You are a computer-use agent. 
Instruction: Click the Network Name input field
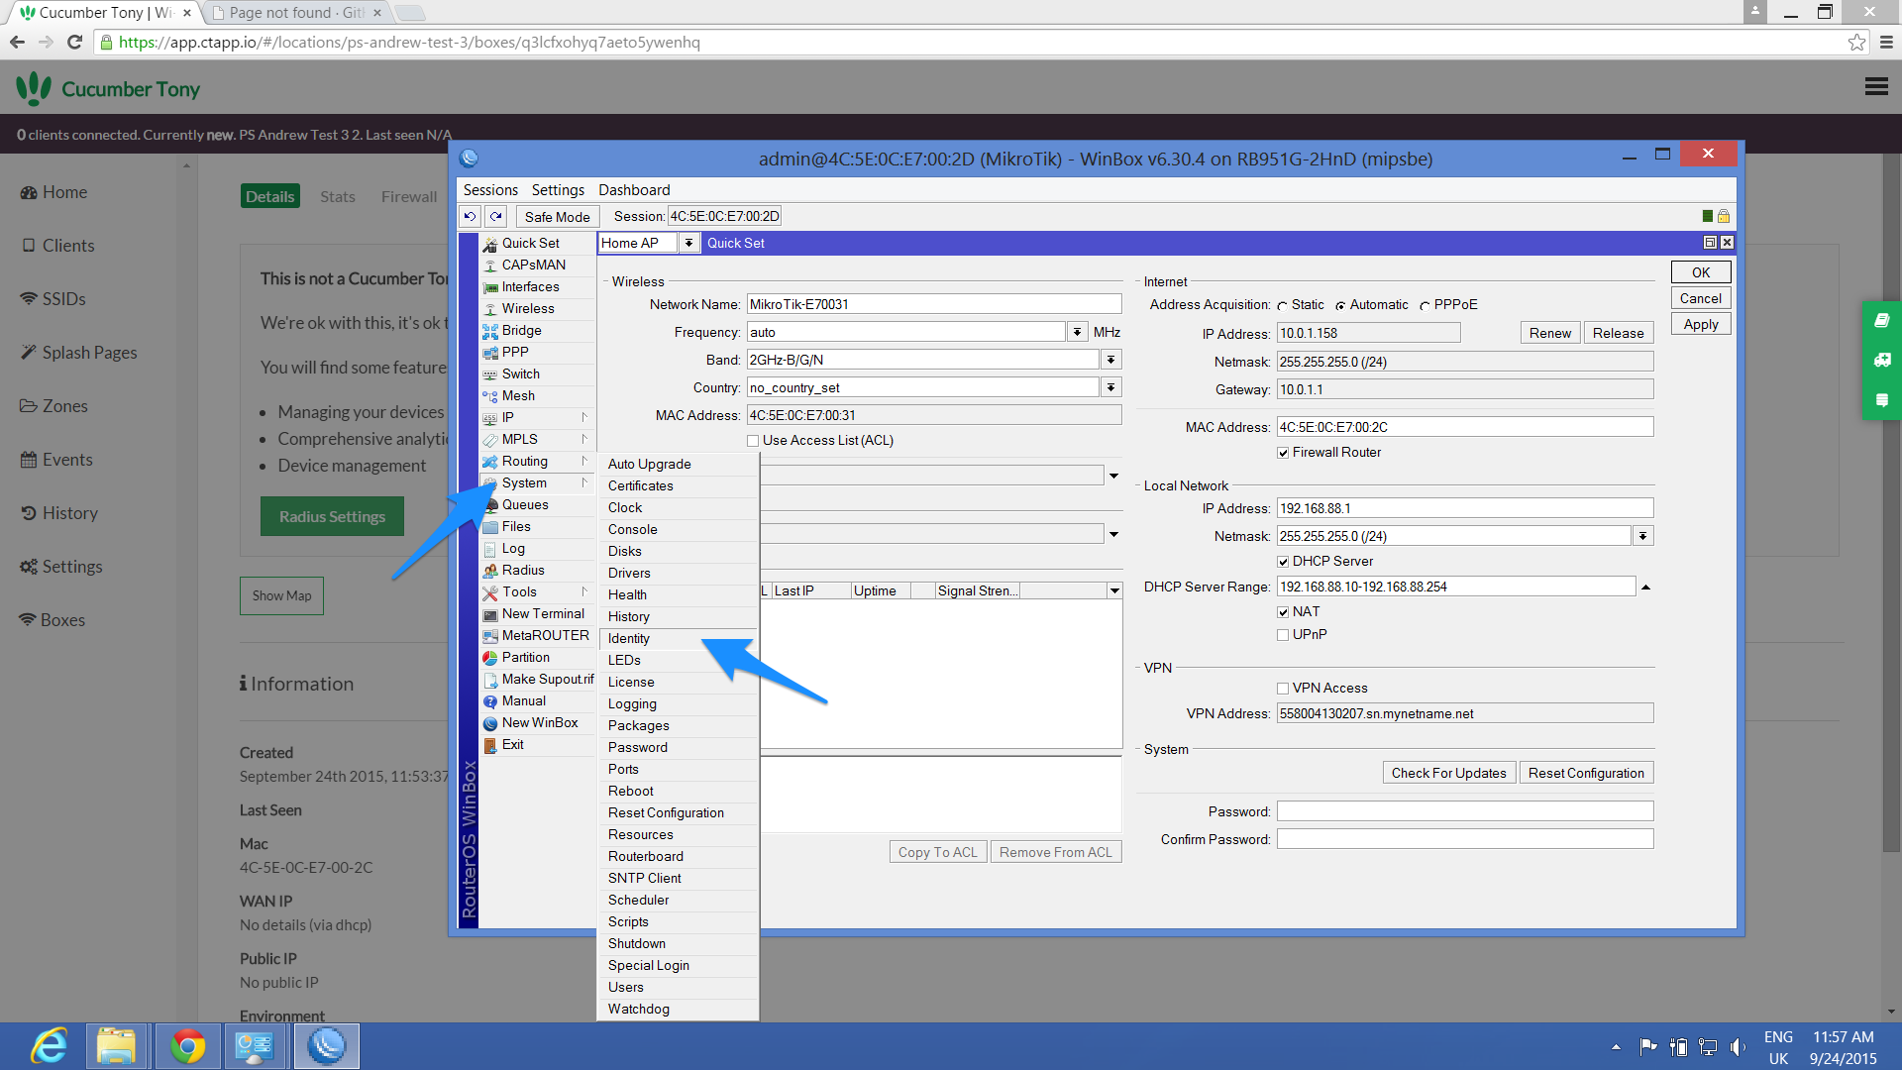[x=934, y=304]
